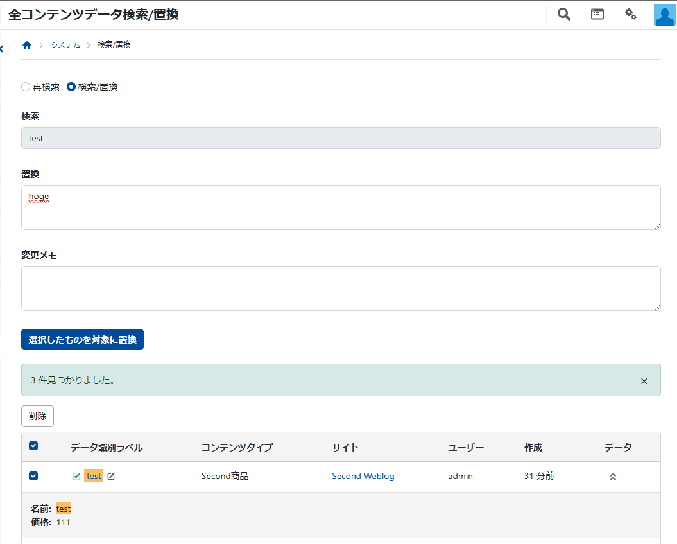Dismiss the '3 件見つかりました' alert

coord(644,381)
